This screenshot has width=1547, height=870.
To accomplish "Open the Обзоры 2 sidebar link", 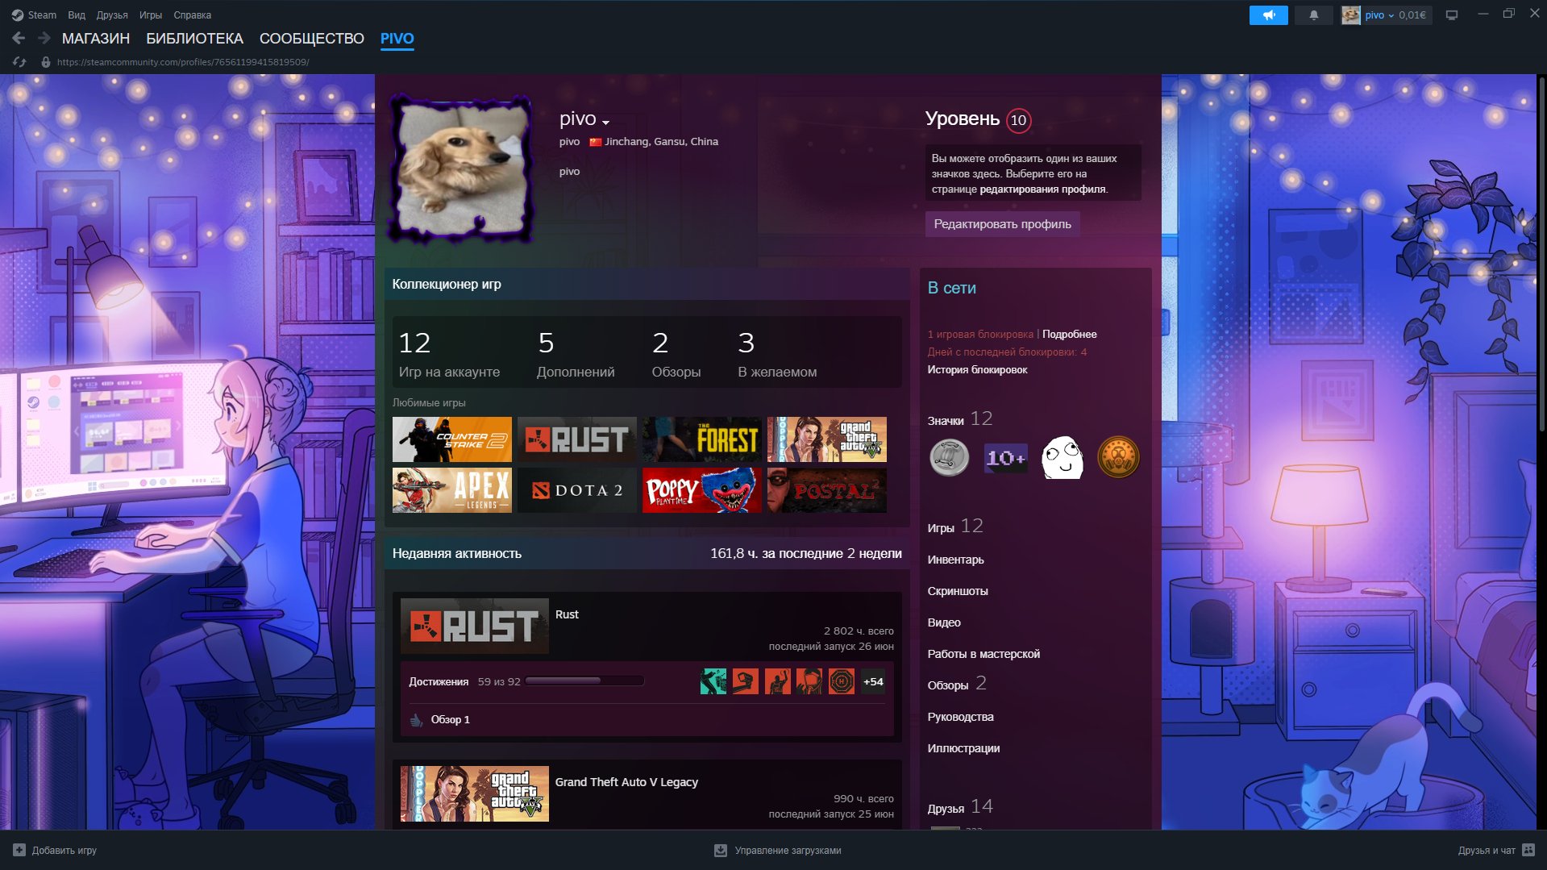I will (x=957, y=684).
